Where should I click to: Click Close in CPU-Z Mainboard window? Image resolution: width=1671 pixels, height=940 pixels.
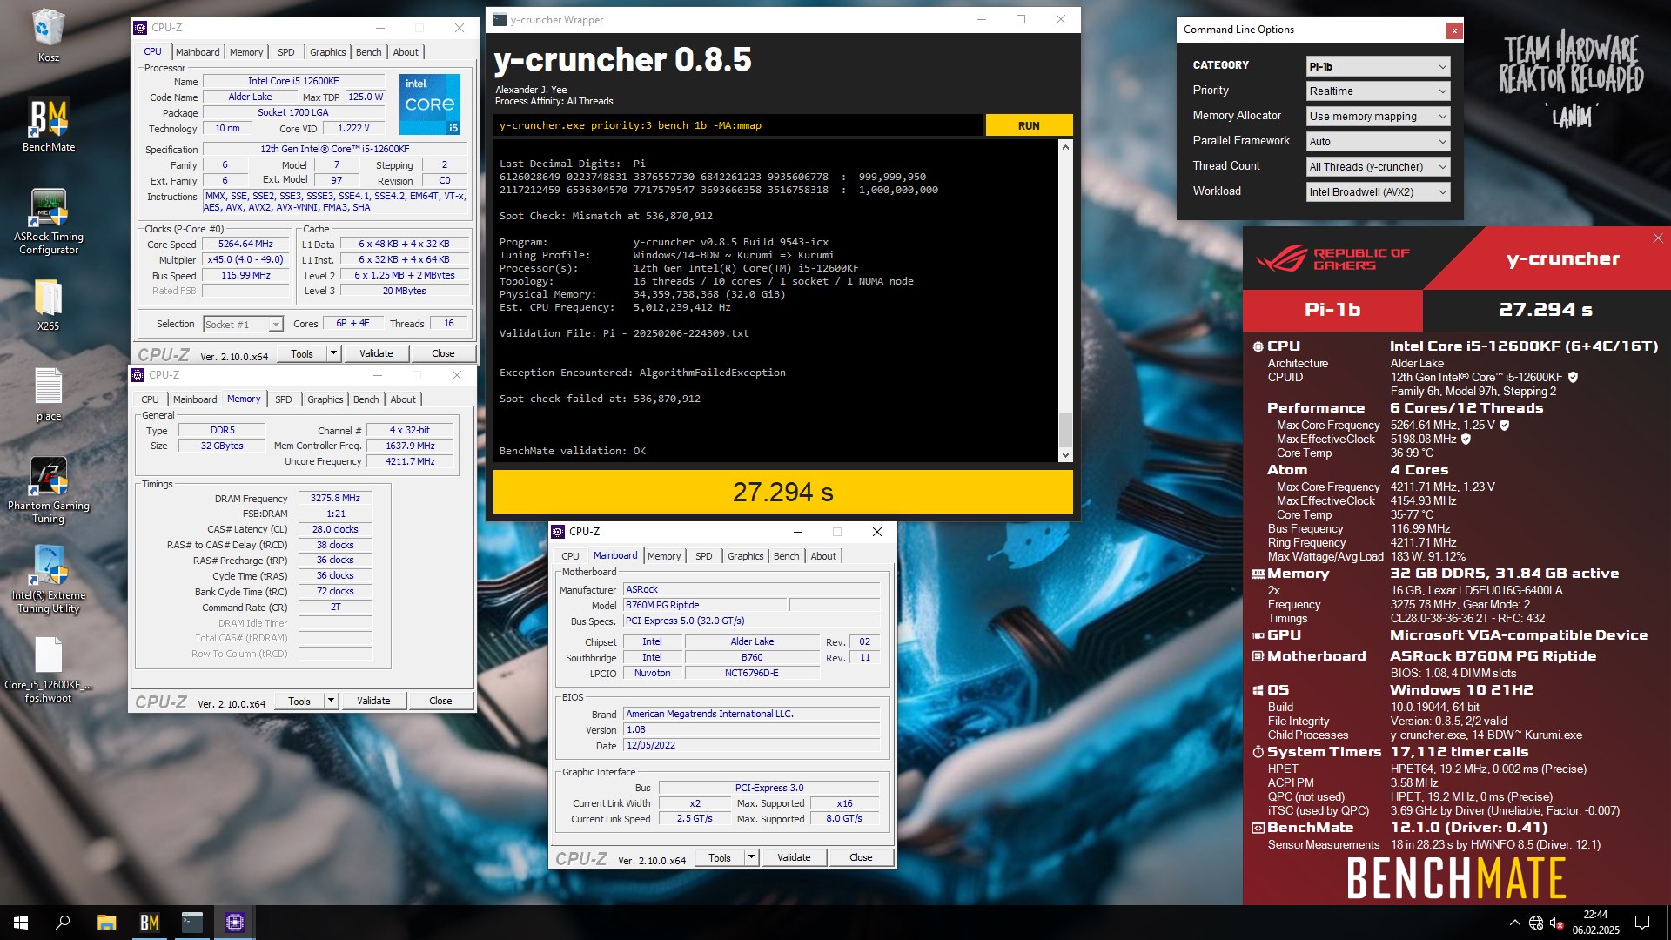pos(861,857)
